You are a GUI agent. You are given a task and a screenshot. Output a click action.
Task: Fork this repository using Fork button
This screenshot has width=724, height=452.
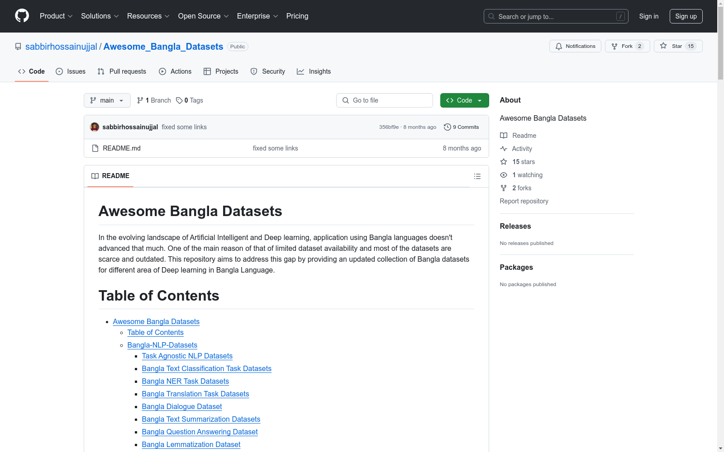627,46
